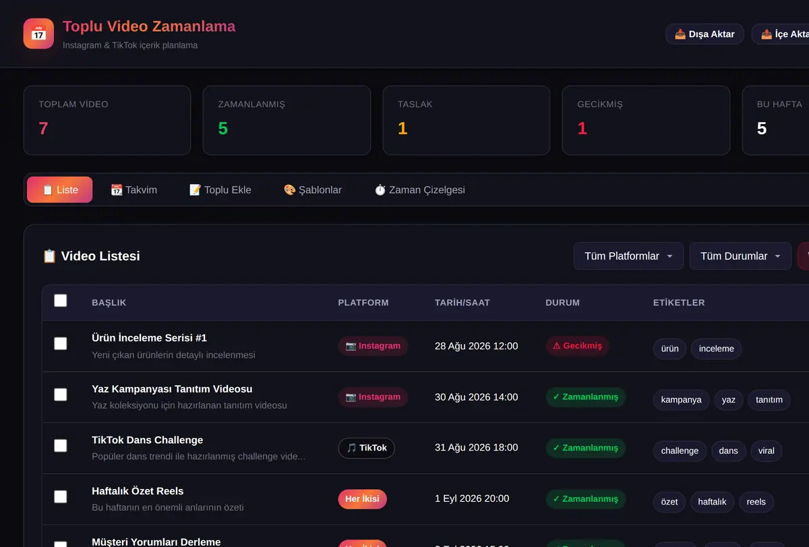Select the "inceleme" tag chip
Viewport: 809px width, 547px height.
pos(716,349)
